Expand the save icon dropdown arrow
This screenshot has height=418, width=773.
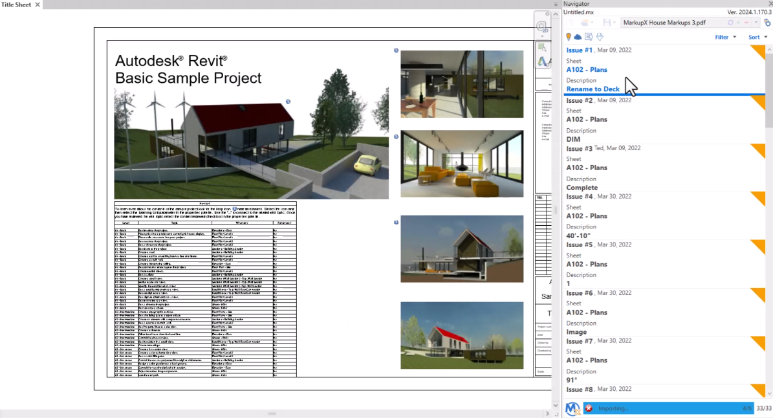pos(615,23)
